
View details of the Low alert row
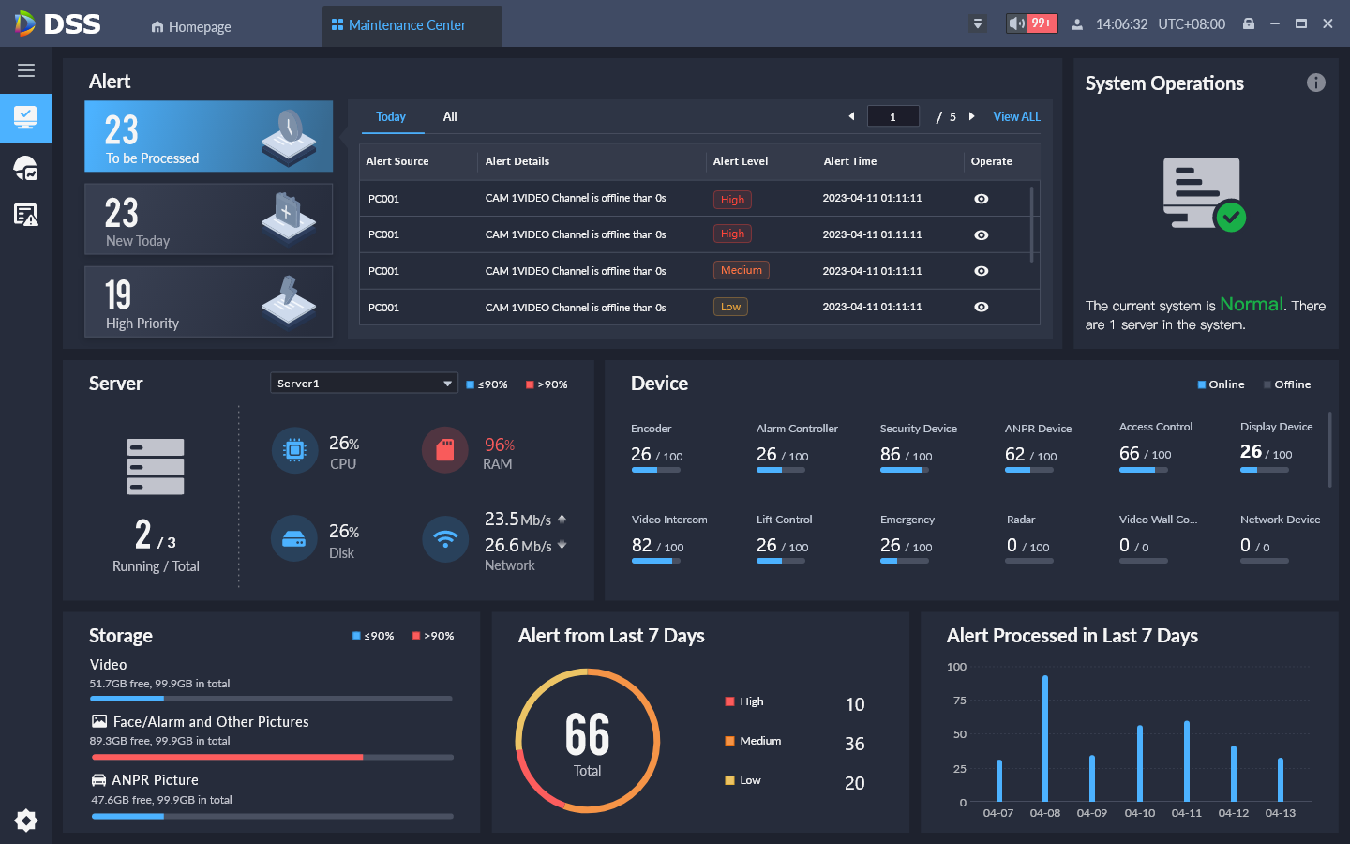click(x=981, y=307)
